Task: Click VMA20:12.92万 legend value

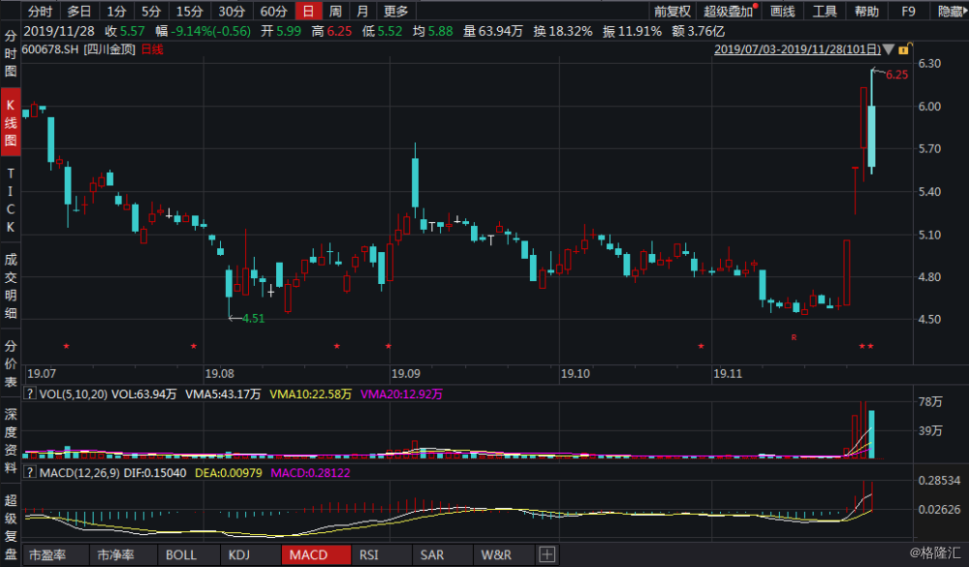Action: pyautogui.click(x=401, y=394)
